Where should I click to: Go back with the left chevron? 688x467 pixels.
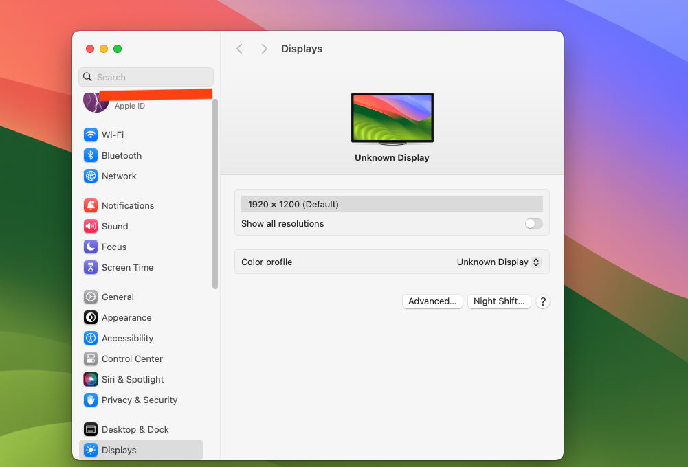click(239, 49)
